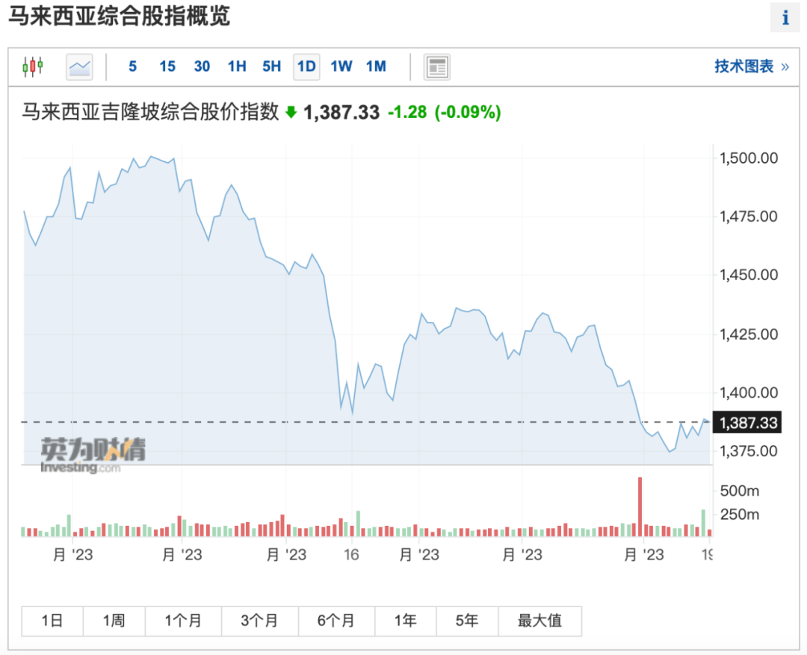Switch to candlestick chart view
This screenshot has width=807, height=655.
tap(33, 67)
